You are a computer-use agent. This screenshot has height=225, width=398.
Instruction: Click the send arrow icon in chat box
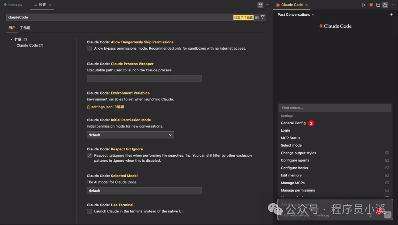[388, 215]
